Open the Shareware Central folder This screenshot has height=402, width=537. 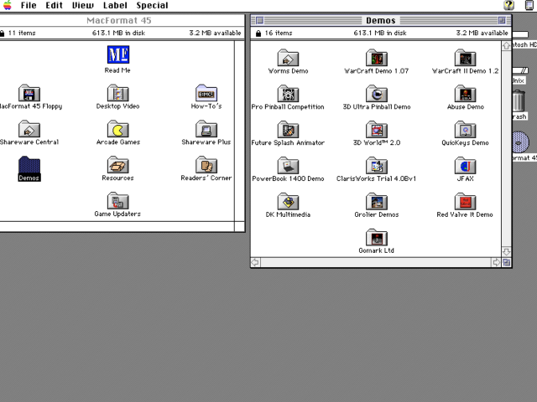(29, 129)
